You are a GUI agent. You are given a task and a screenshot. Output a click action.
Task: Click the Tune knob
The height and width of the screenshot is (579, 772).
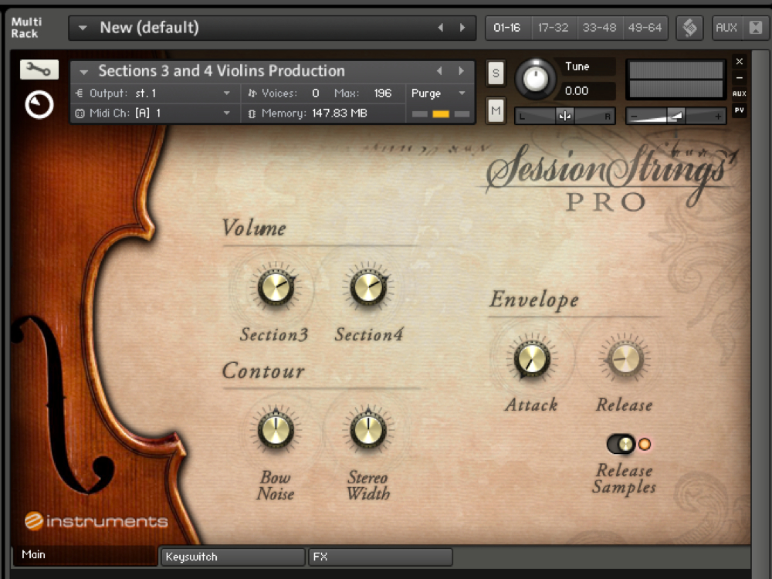click(535, 78)
